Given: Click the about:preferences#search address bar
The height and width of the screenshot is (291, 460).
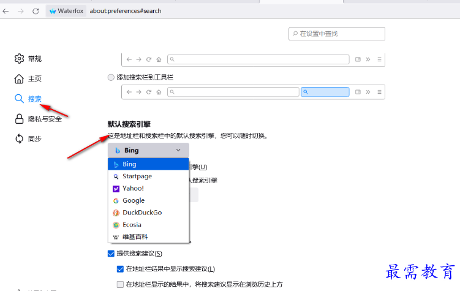Looking at the screenshot, I should (x=126, y=11).
